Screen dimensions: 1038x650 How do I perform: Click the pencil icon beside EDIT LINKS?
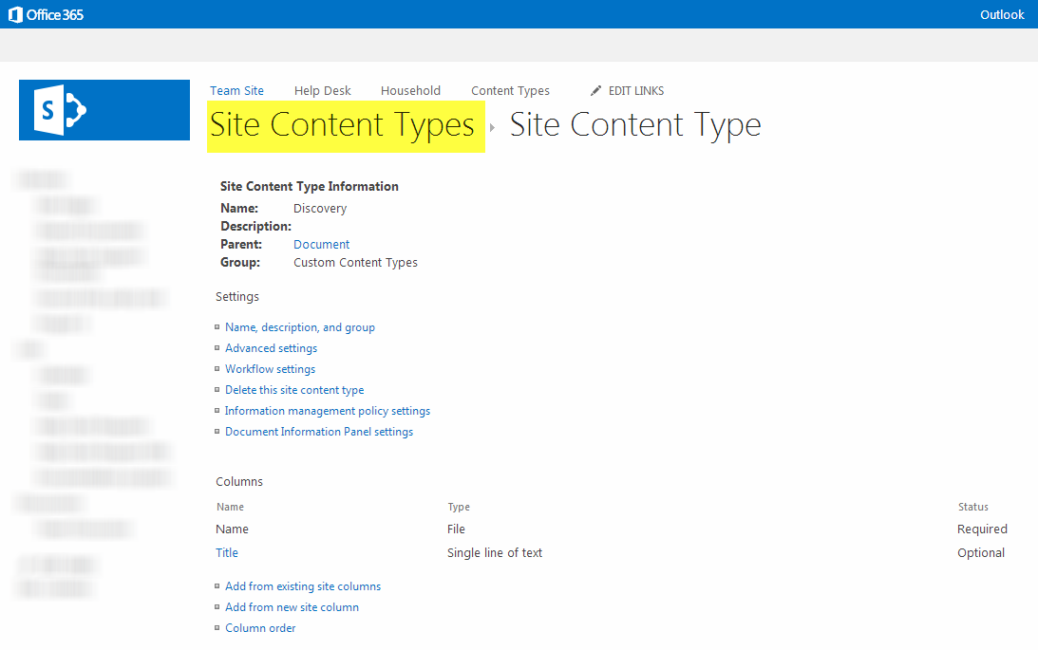(x=595, y=91)
